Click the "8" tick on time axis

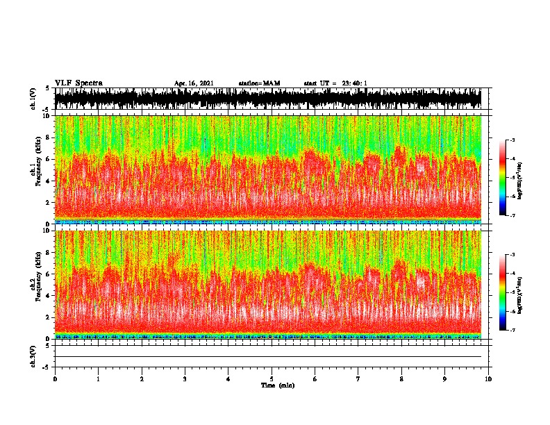(401, 379)
